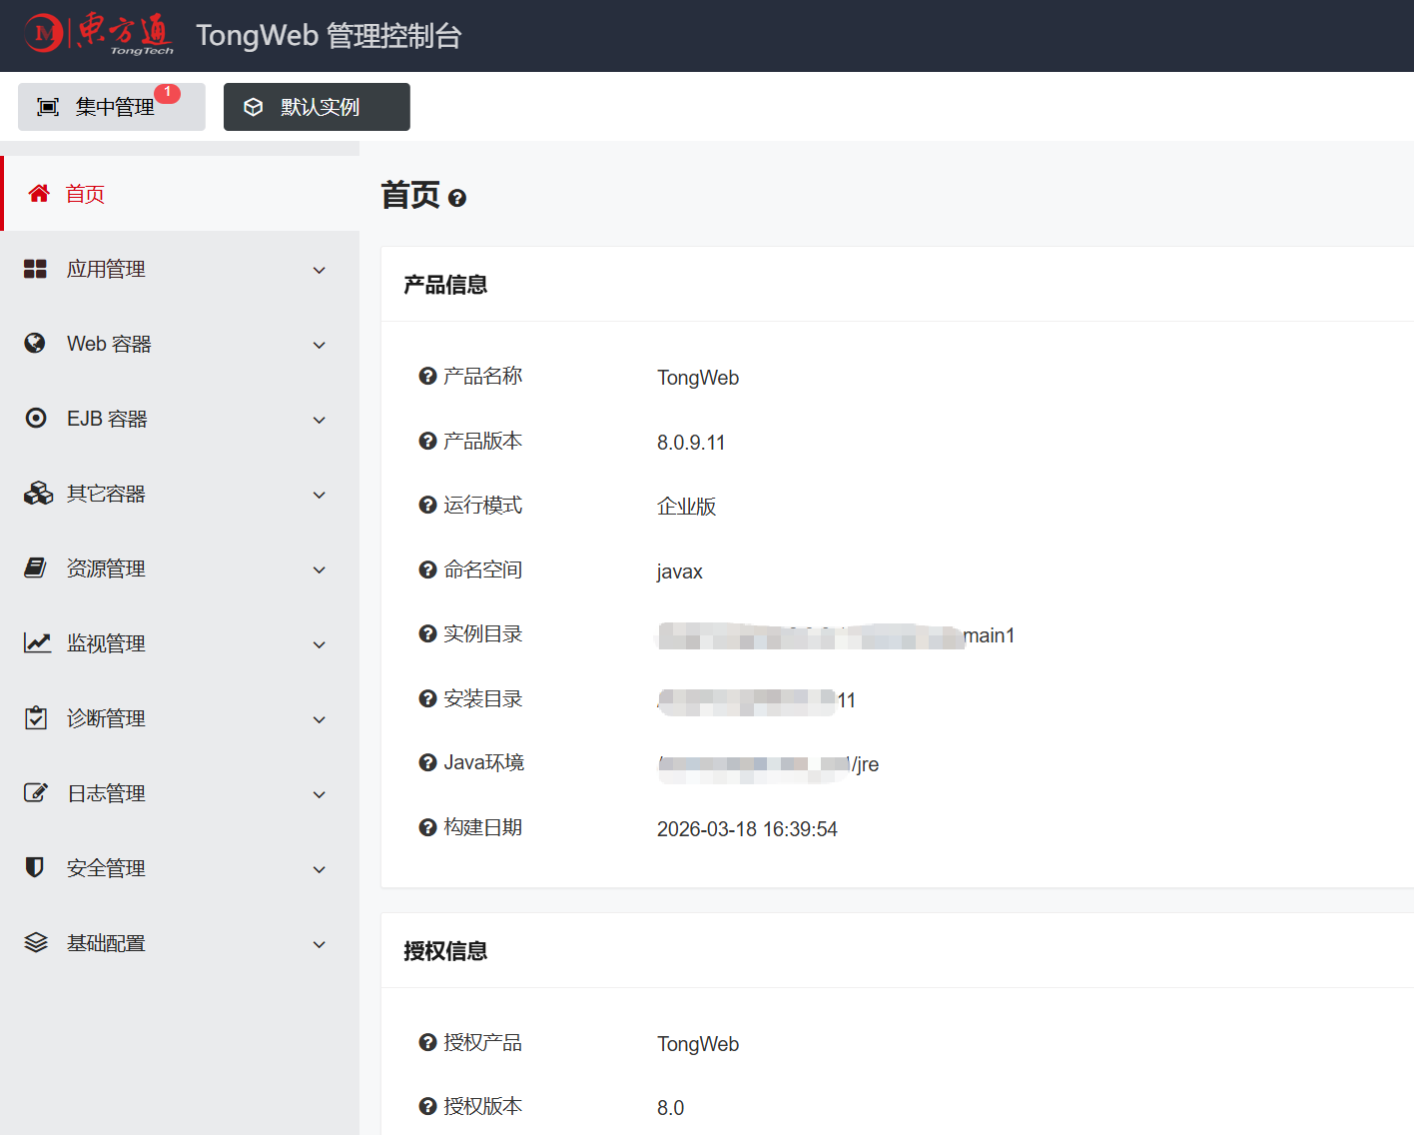Expand 安全管理 chevron
Screen dimensions: 1414x1135
tap(320, 869)
